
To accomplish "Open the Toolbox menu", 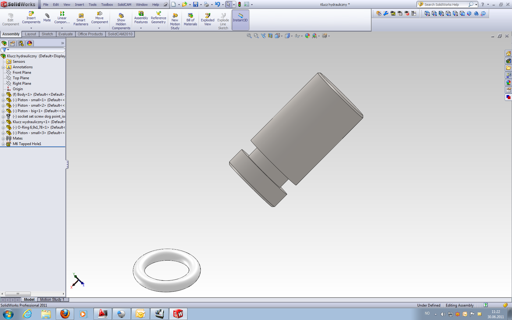I will coord(107,5).
